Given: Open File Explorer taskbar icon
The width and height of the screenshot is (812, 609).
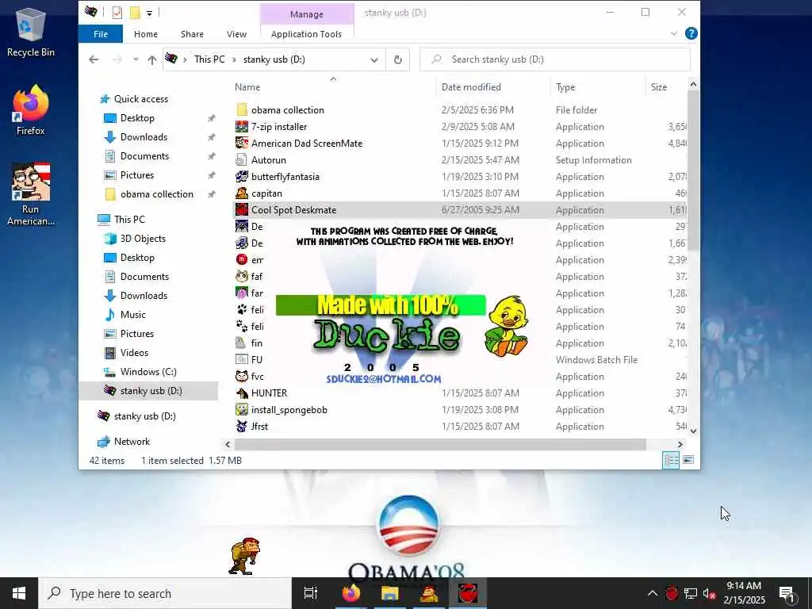Looking at the screenshot, I should pyautogui.click(x=389, y=593).
